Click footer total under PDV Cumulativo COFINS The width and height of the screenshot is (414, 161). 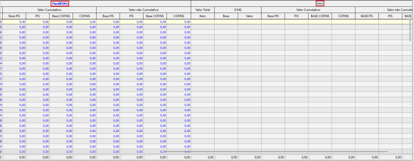coord(344,157)
